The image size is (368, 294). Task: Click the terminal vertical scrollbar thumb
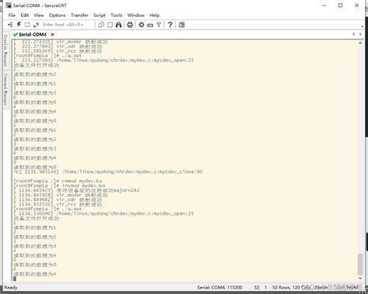(360, 264)
